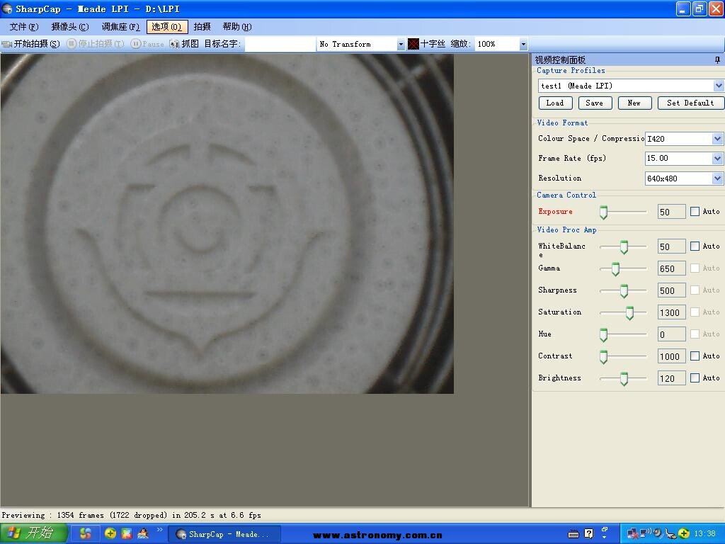Enable Auto for Exposure
Image resolution: width=725 pixels, height=544 pixels.
pyautogui.click(x=695, y=211)
